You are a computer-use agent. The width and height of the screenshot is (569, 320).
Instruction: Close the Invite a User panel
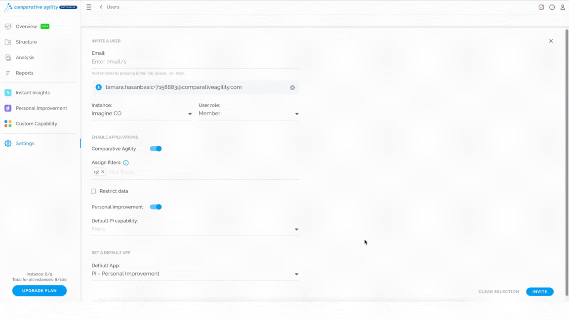551,41
